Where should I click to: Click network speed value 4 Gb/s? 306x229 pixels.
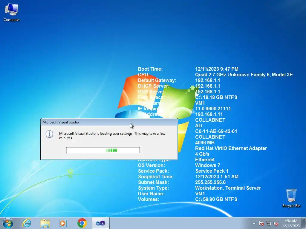click(202, 154)
